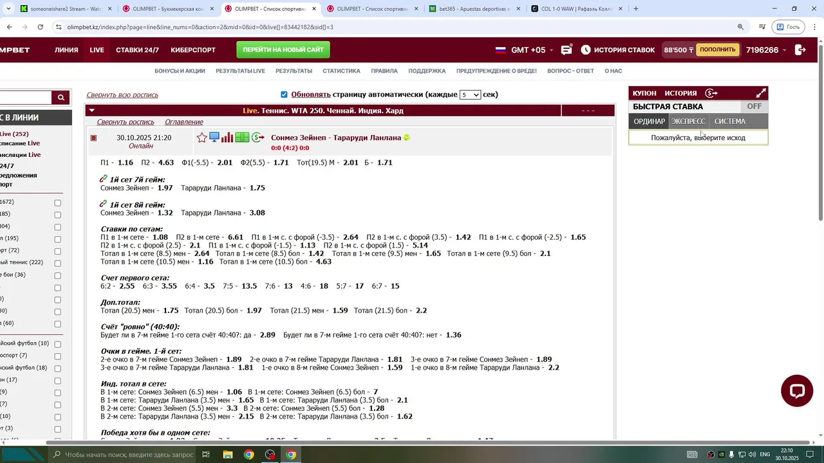This screenshot has height=463, width=824.
Task: Open live video broadcast monitor icon
Action: click(x=214, y=138)
